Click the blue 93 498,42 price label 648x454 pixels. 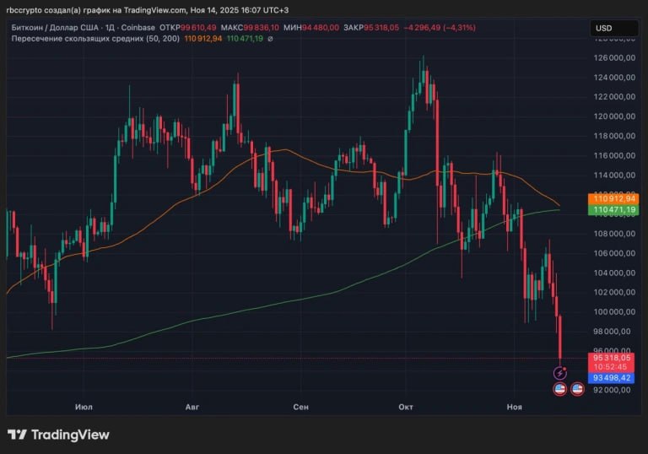tap(613, 379)
